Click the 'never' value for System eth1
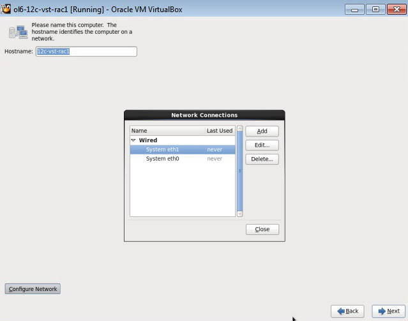The height and width of the screenshot is (321, 408). (215, 149)
